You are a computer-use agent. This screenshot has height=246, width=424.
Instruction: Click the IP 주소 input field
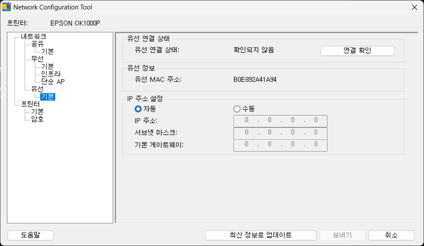pos(280,121)
